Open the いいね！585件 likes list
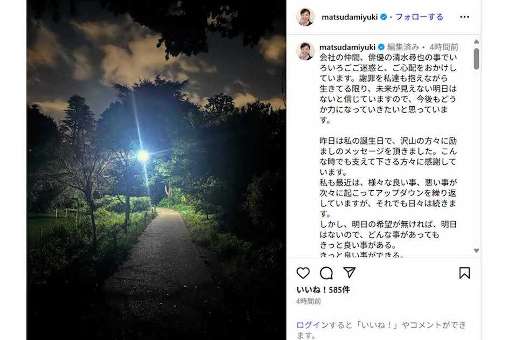This screenshot has height=340, width=509. pos(323,290)
